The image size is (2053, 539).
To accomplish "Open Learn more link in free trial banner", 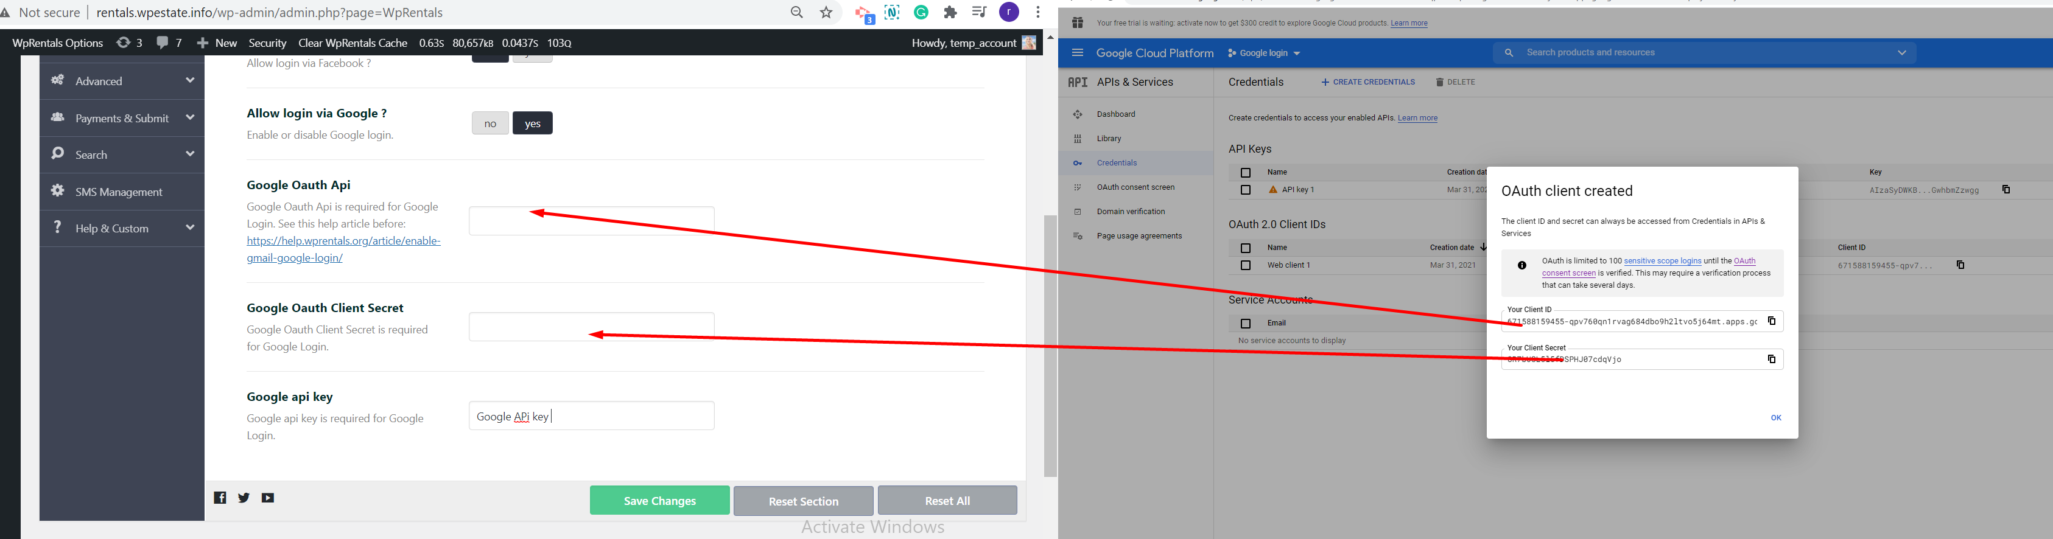I will [1409, 23].
